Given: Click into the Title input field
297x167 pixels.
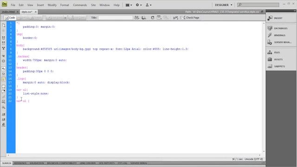Looking at the screenshot, I should 116,18.
